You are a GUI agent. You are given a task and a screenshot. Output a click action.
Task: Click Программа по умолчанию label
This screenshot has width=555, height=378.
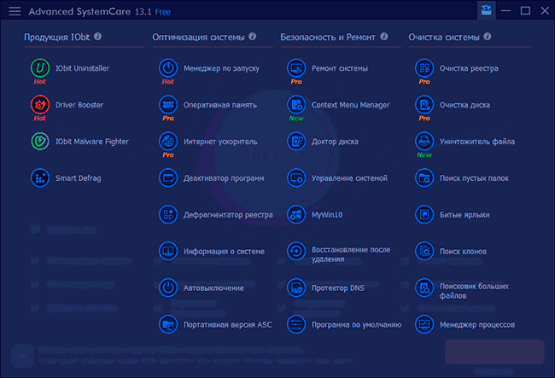pos(356,324)
